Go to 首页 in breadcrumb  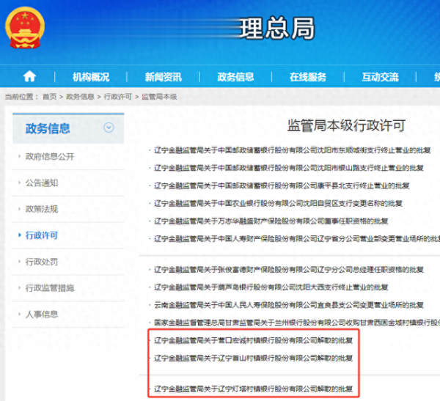tap(50, 97)
